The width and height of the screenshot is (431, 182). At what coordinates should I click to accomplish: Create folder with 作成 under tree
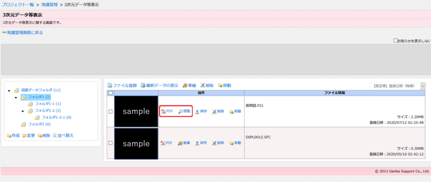click(x=13, y=135)
